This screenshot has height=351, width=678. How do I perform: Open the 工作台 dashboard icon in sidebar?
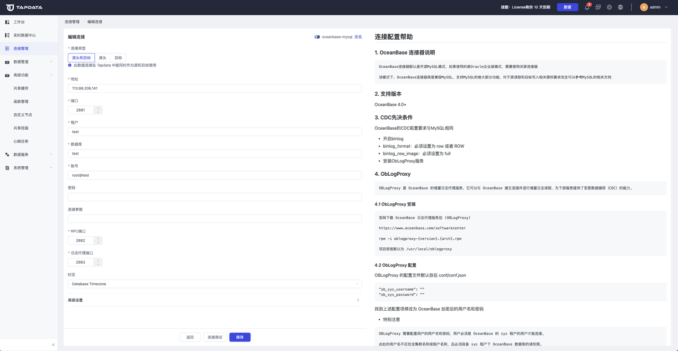pos(7,22)
